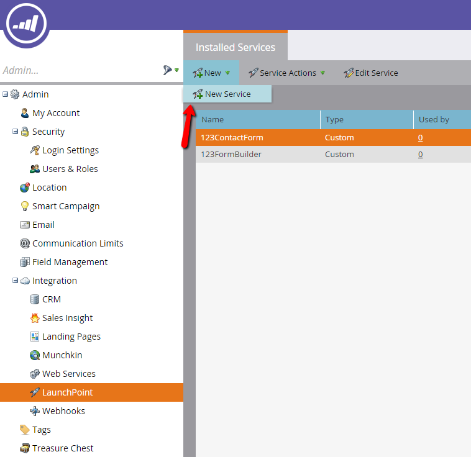This screenshot has width=471, height=457.
Task: Click the New Service rocket-plus icon
Action: pos(198,94)
